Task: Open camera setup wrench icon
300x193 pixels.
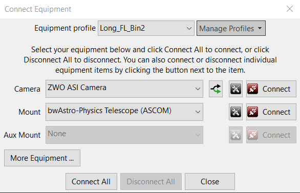Action: (x=235, y=89)
